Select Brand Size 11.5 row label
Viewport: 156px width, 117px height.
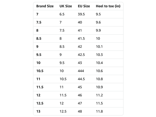click(x=40, y=87)
